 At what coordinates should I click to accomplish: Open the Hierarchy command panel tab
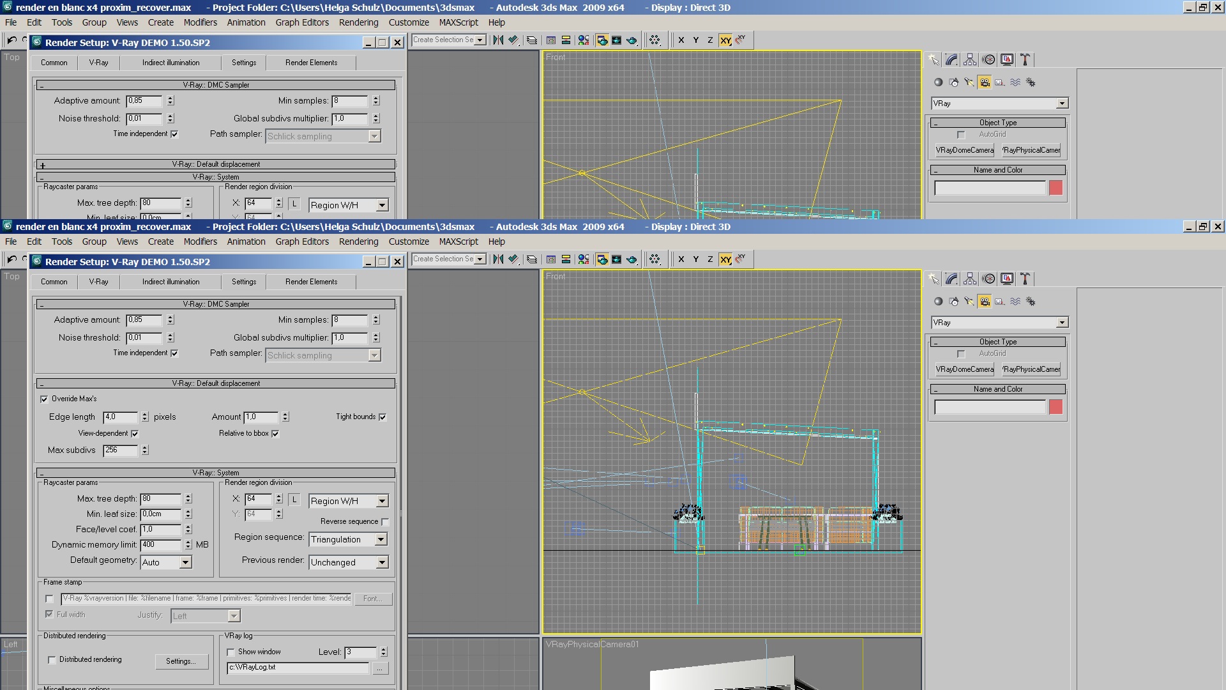coord(970,279)
